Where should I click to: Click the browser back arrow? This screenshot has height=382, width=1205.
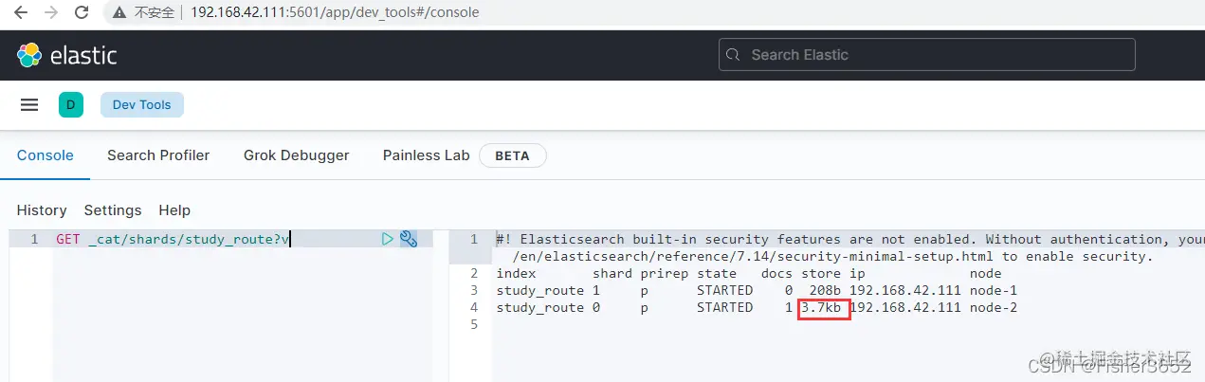[21, 12]
